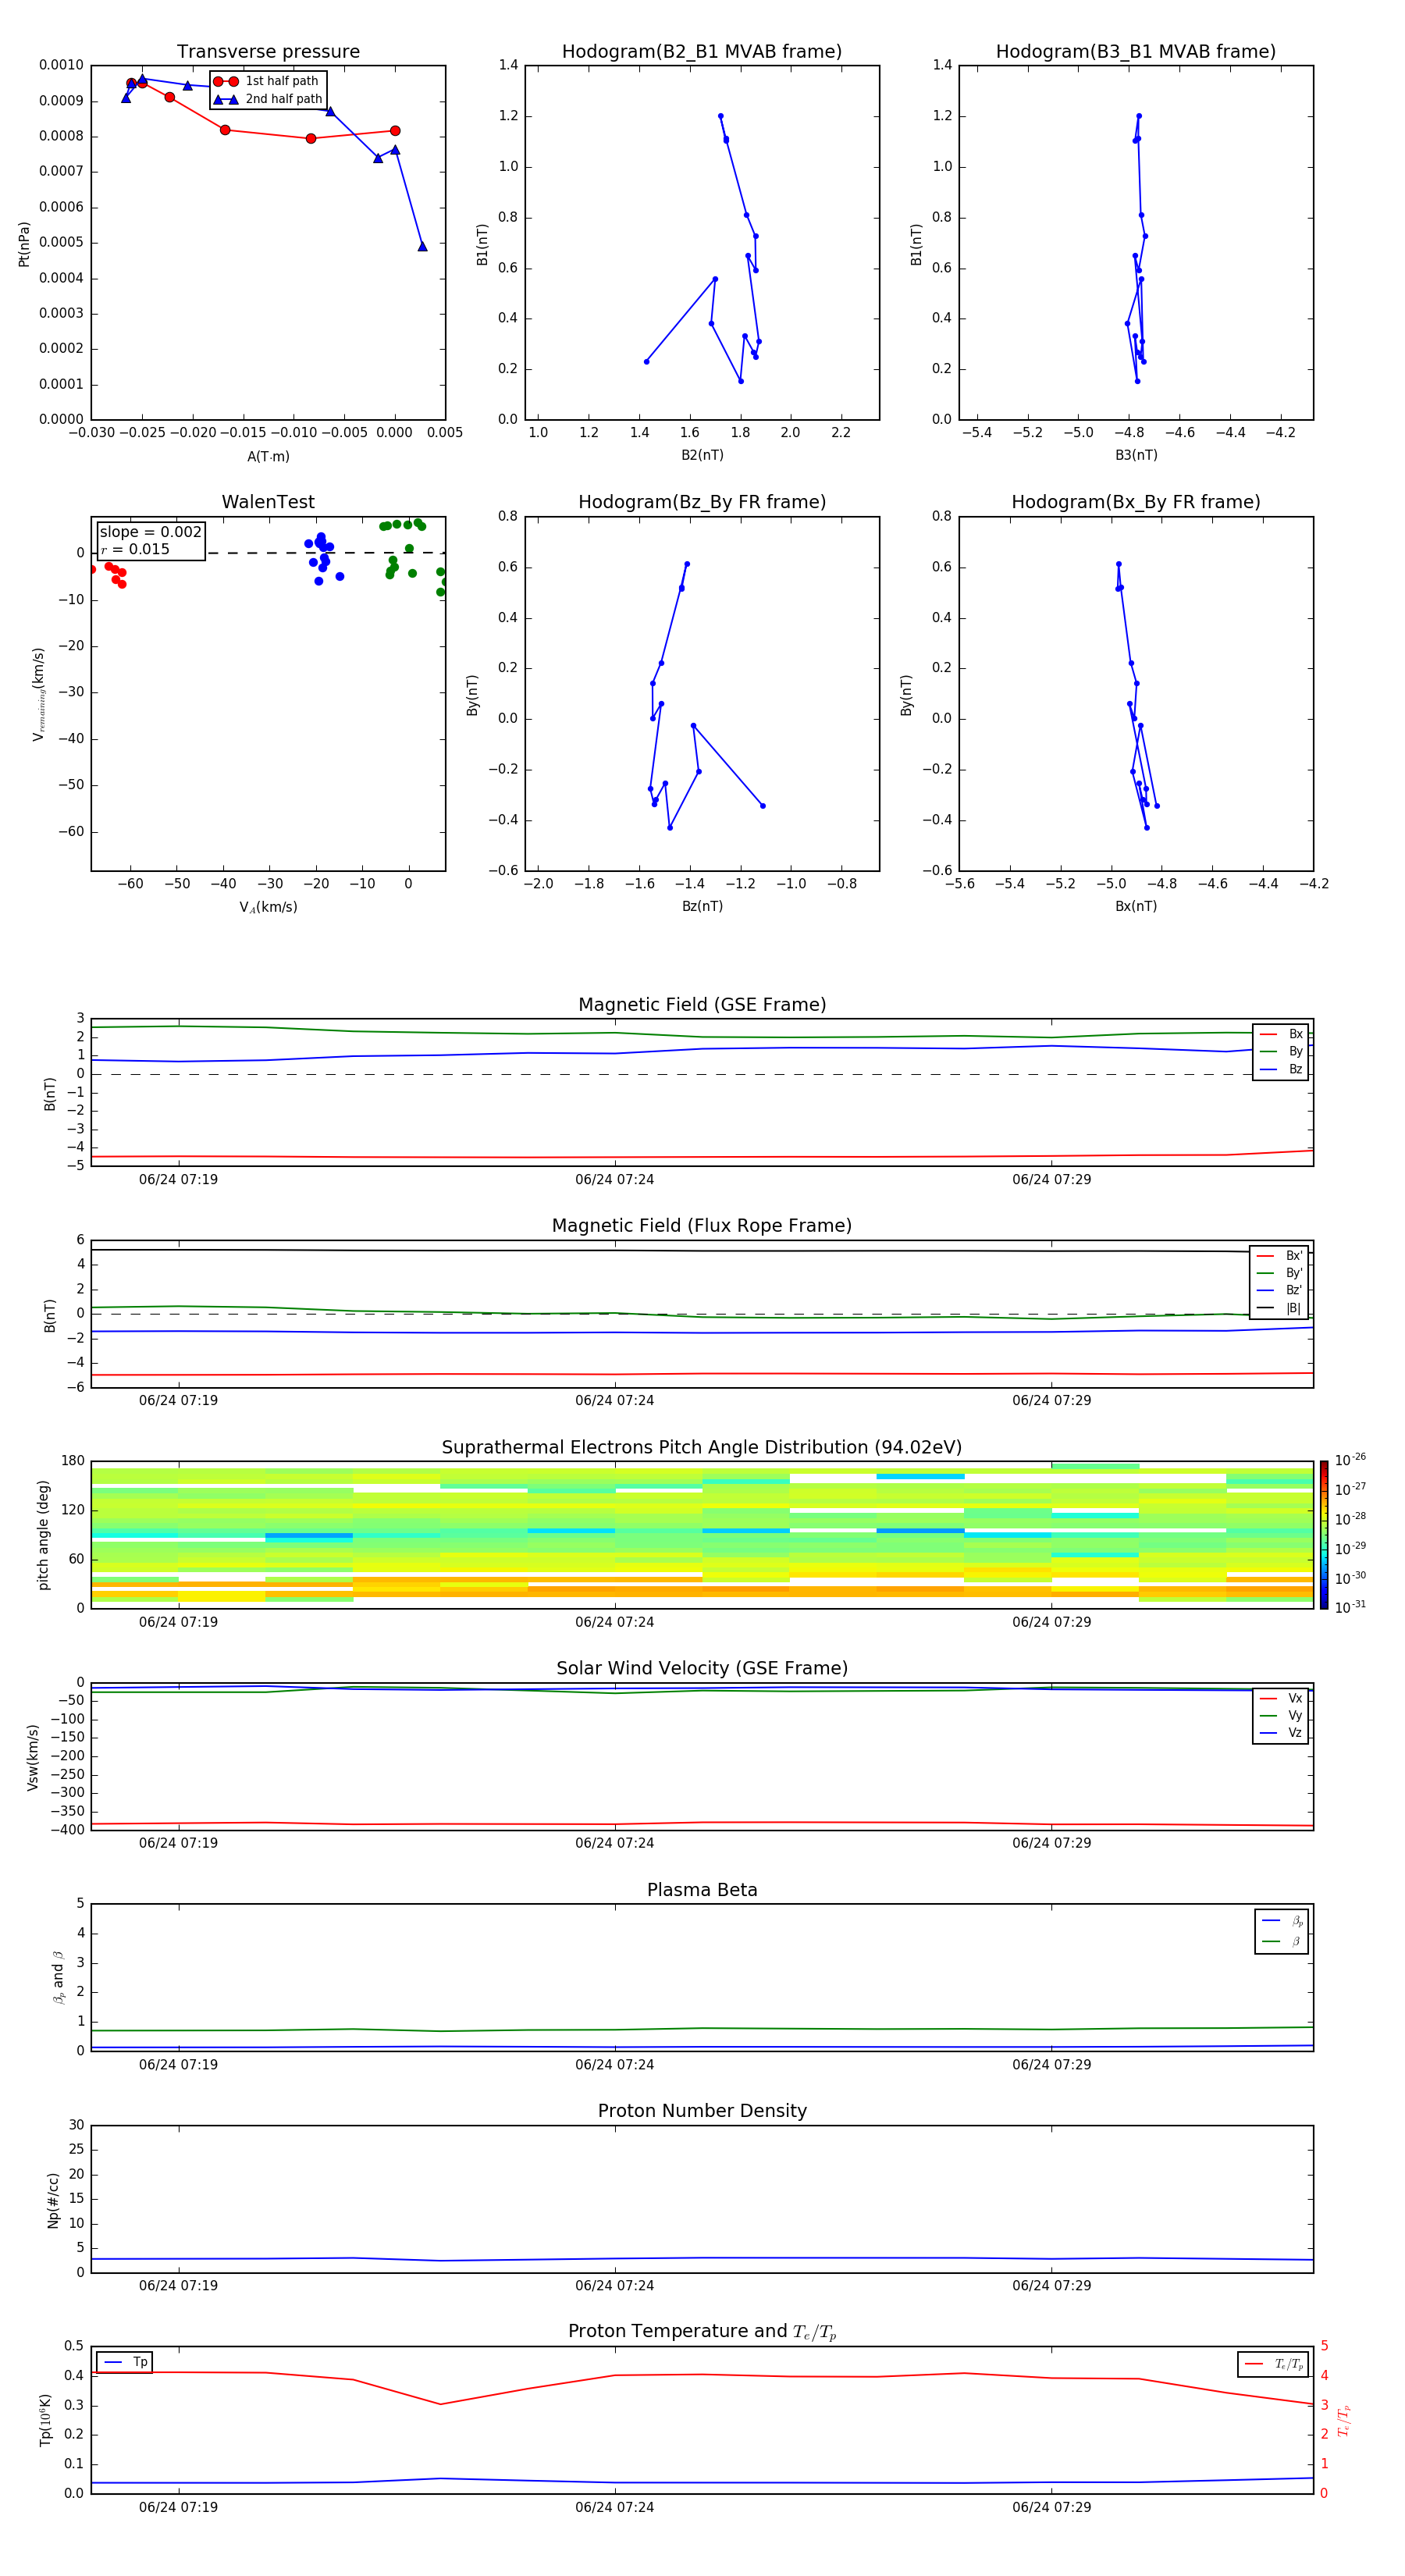Image resolution: width=1405 pixels, height=2576 pixels.
Task: Click the 'A(T·m)' x-axis label
Action: pos(268,456)
